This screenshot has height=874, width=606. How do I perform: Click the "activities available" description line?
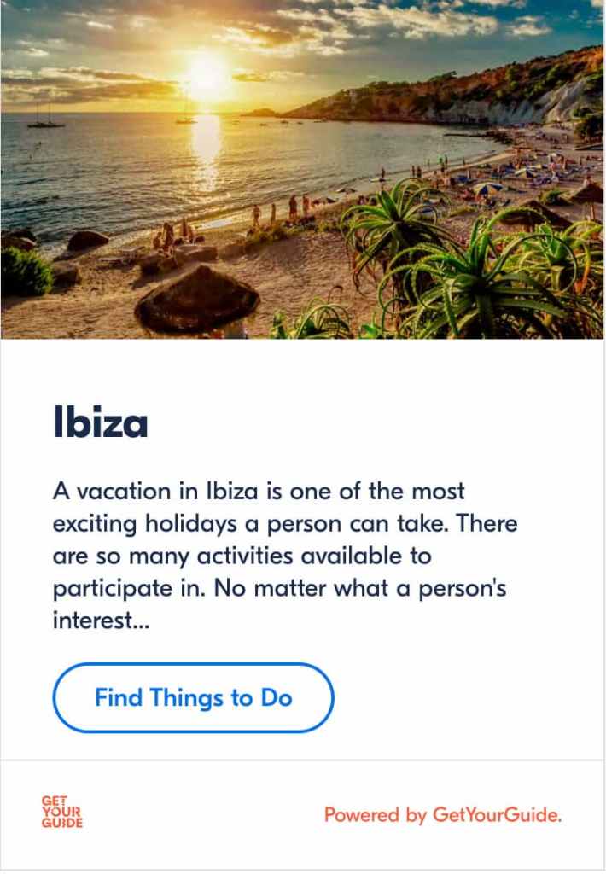(x=242, y=556)
